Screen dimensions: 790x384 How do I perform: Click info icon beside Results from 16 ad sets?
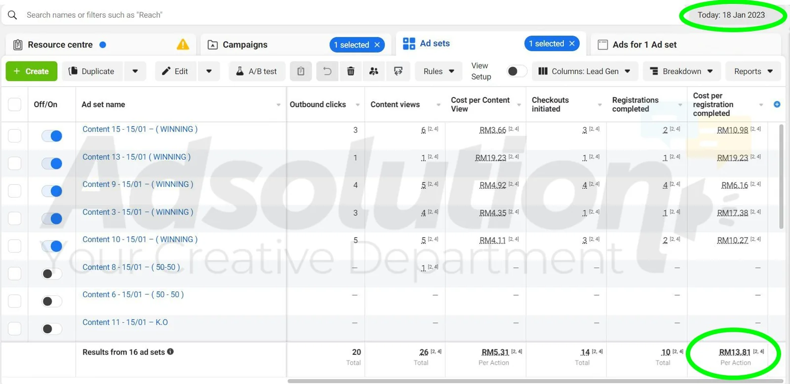[x=170, y=352]
